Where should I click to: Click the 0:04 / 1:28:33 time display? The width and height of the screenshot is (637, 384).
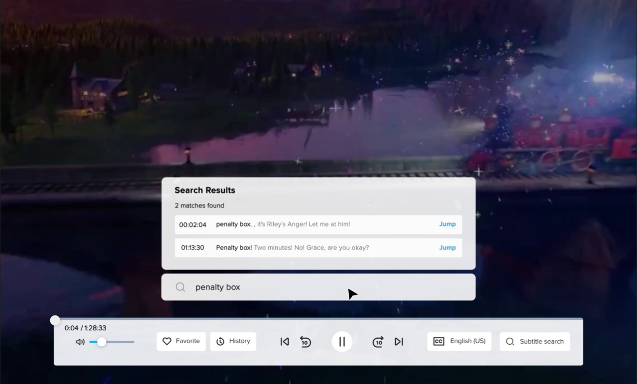coord(85,328)
